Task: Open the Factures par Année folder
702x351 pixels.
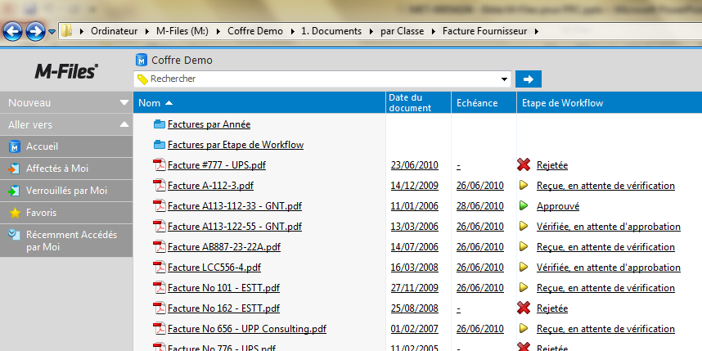Action: pyautogui.click(x=209, y=124)
